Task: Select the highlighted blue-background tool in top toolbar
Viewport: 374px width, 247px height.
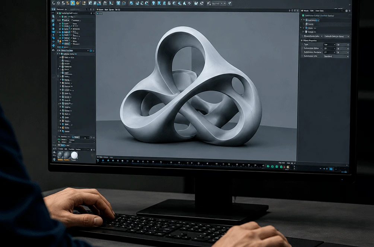Action: pyautogui.click(x=72, y=3)
